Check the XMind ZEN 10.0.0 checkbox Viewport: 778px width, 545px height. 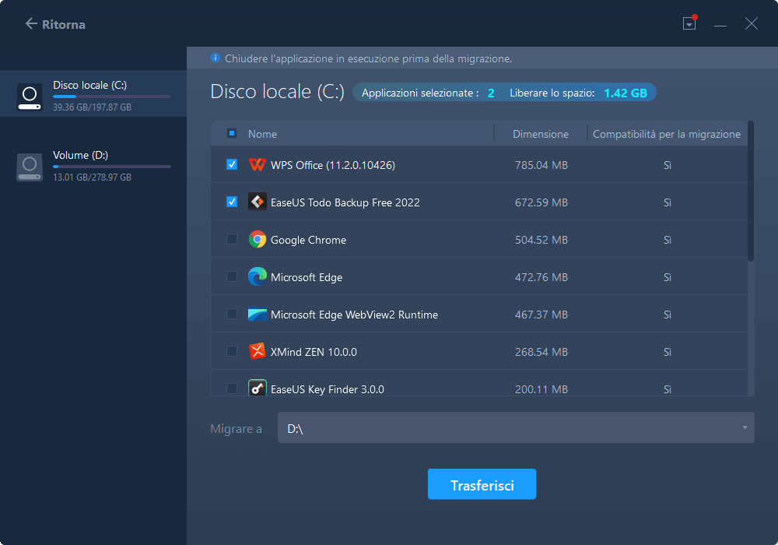(x=232, y=351)
